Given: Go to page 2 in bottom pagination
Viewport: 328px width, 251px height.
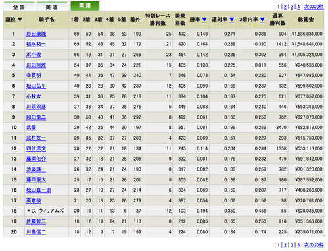Looking at the screenshot, I should pos(285,245).
